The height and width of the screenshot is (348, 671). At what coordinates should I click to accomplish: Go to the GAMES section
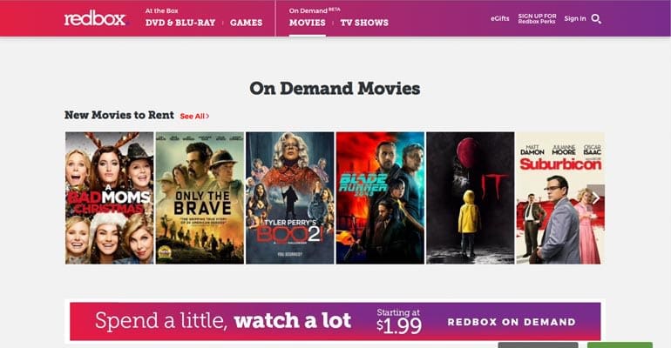coord(246,23)
